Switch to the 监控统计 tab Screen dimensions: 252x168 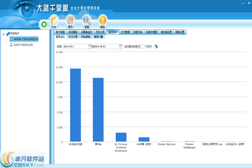(113, 32)
